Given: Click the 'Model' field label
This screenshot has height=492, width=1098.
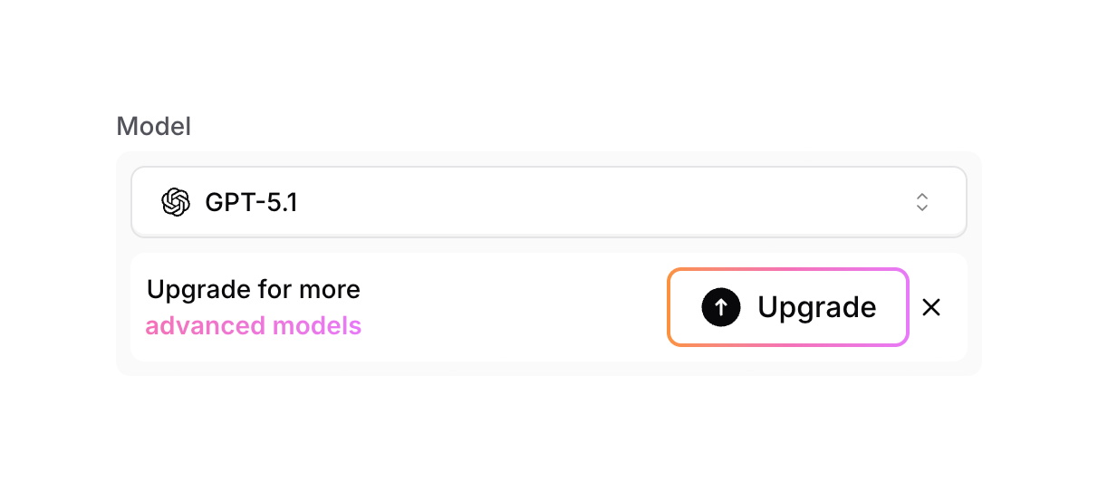Looking at the screenshot, I should coord(153,127).
